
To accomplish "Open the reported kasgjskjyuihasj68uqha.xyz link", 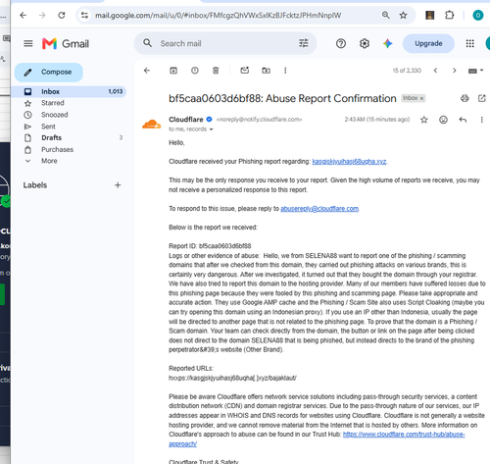I will (x=349, y=162).
